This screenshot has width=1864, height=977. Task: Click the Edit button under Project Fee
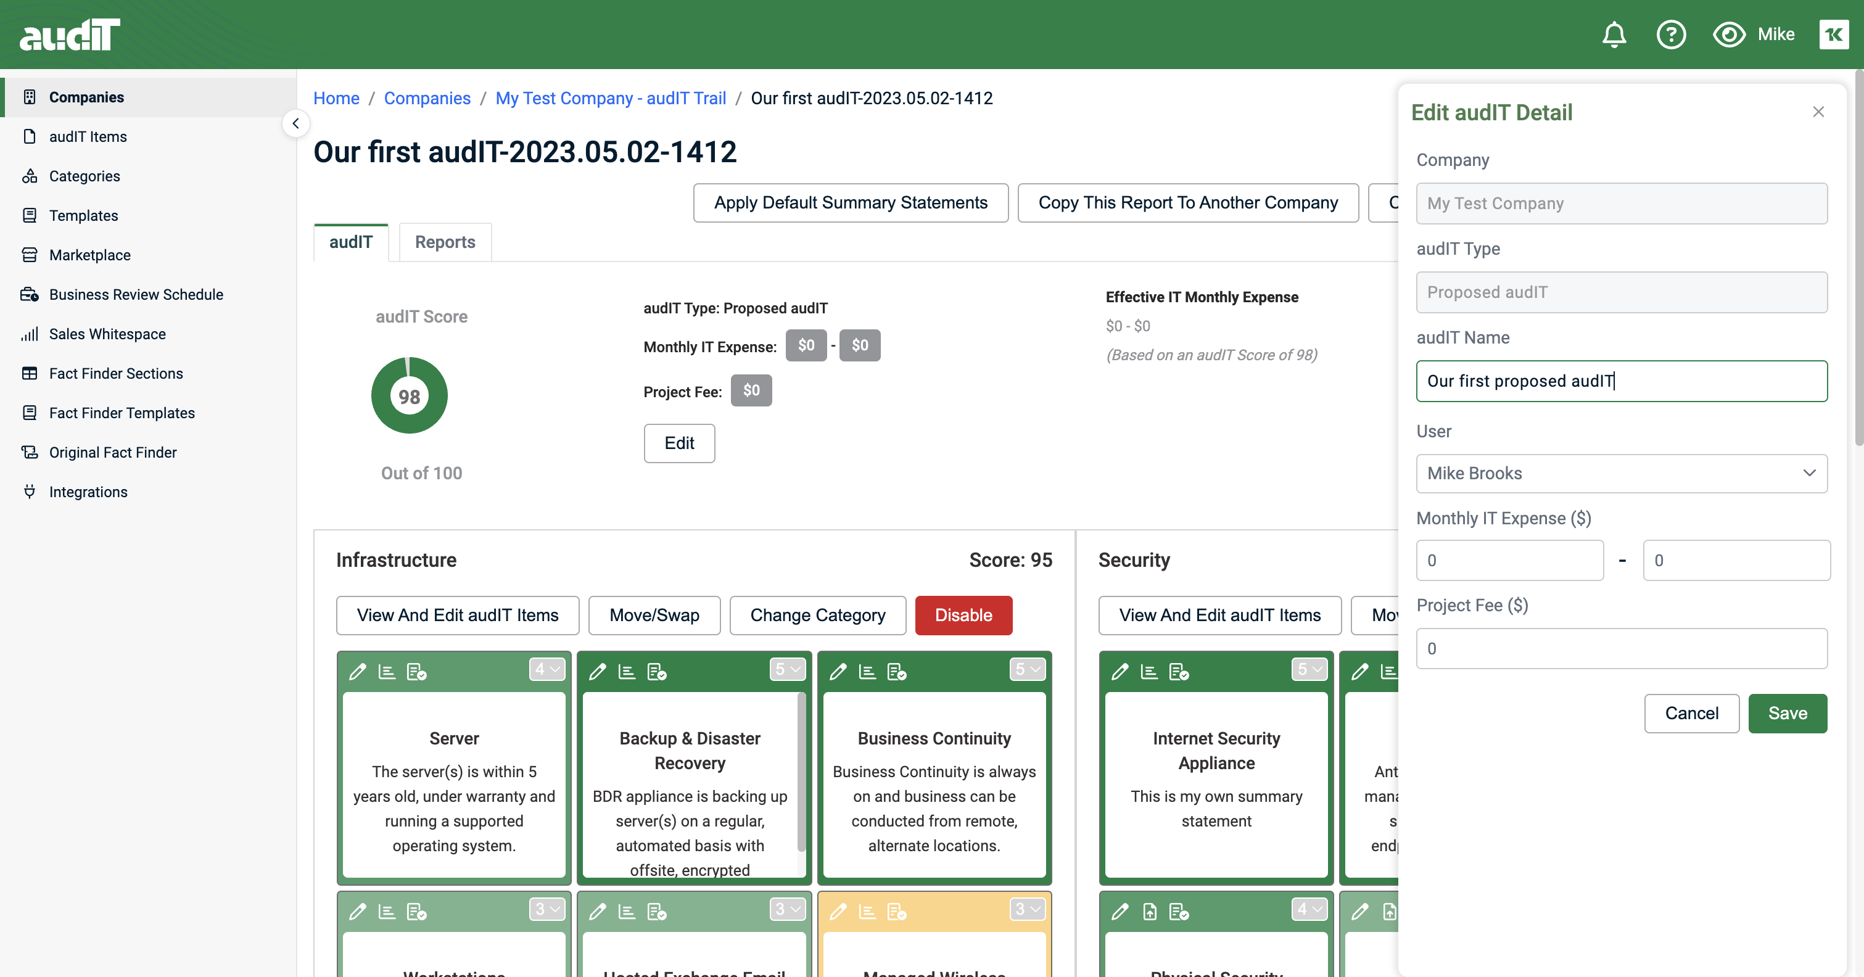tap(678, 443)
